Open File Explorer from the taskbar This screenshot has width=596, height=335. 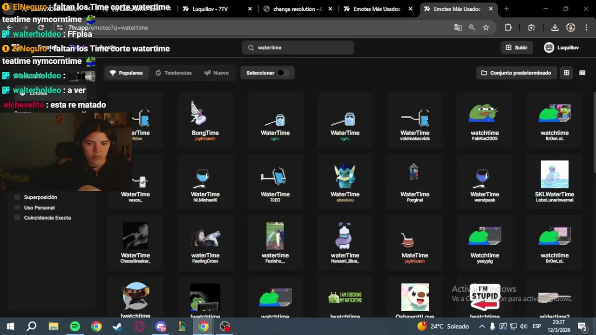[54, 326]
